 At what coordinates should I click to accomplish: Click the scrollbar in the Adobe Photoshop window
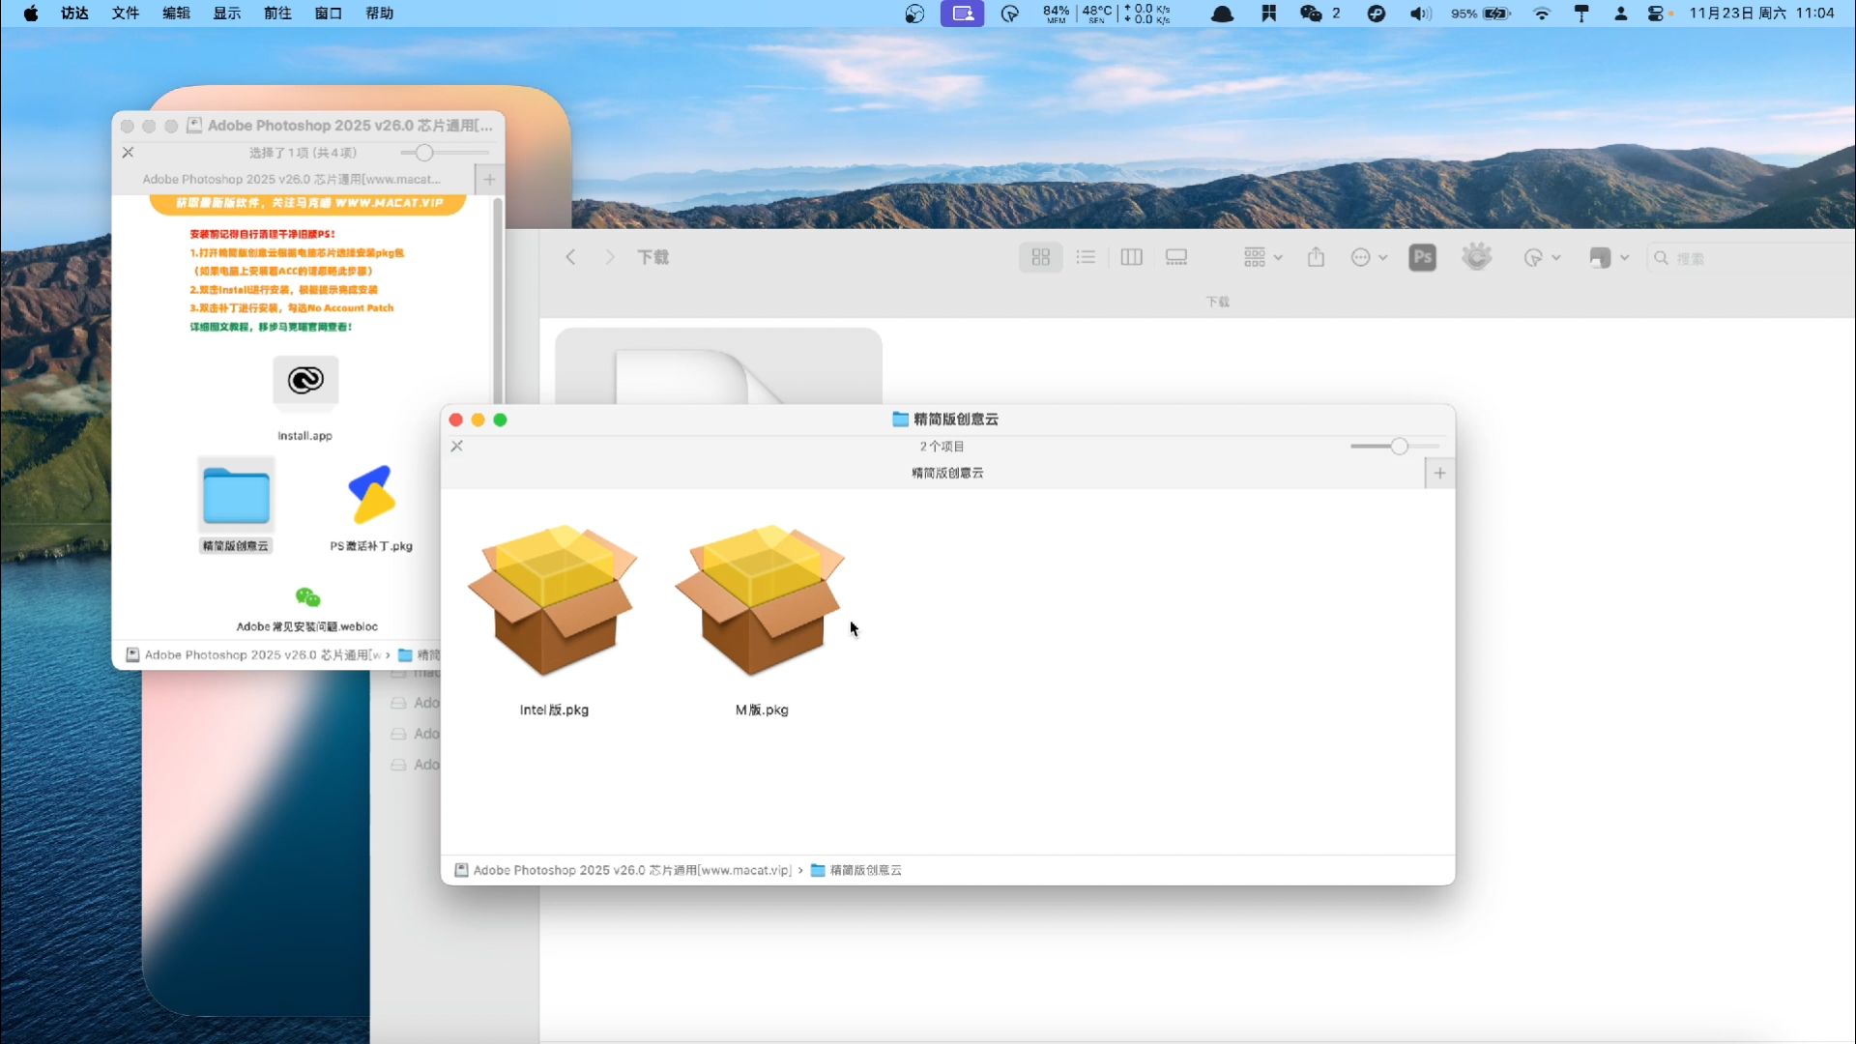pyautogui.click(x=498, y=300)
